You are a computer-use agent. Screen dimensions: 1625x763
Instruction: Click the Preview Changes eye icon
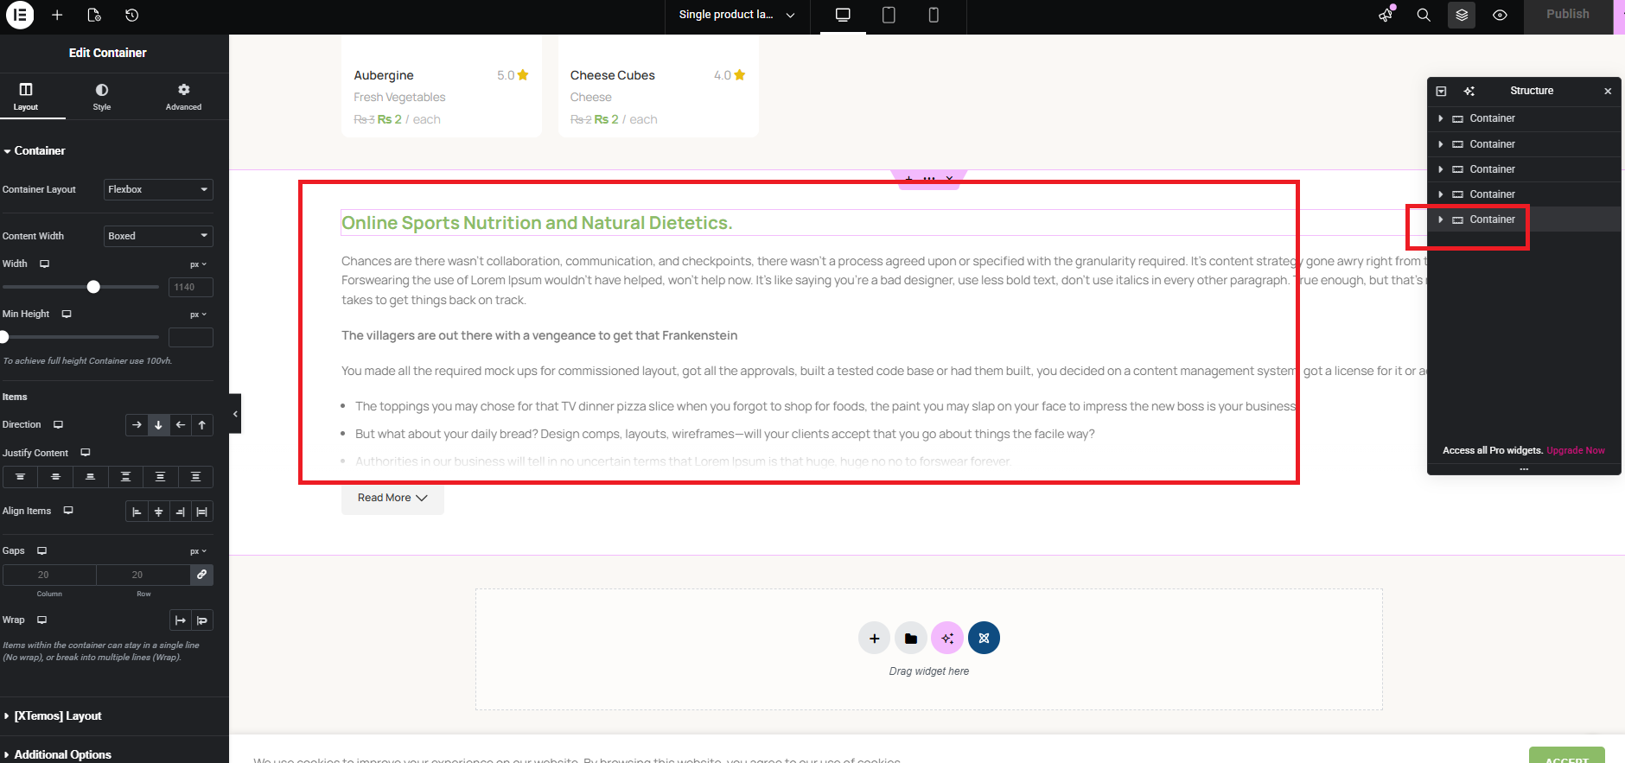click(x=1500, y=15)
